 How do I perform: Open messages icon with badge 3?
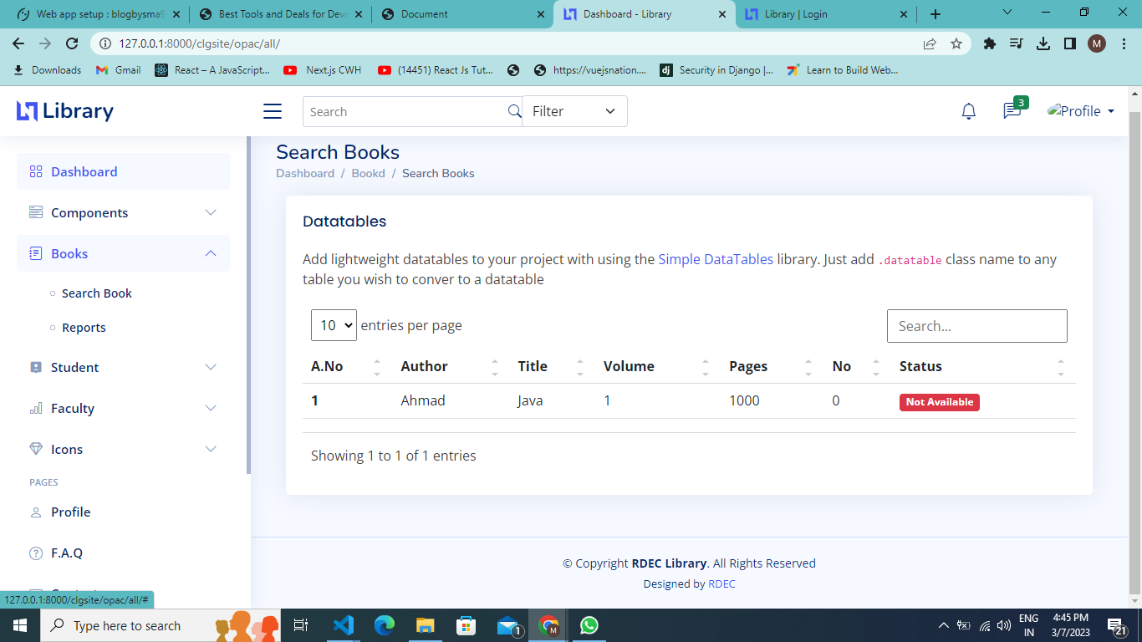(1012, 111)
